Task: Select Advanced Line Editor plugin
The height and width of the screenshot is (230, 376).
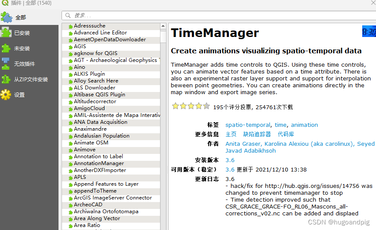Action: tap(111, 33)
